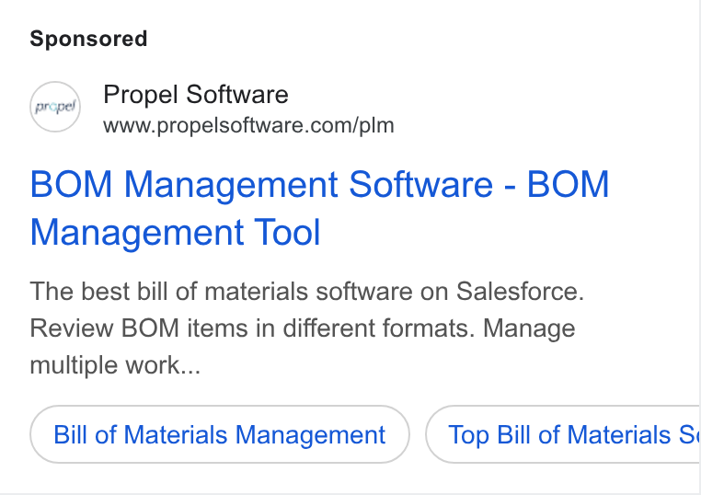Click "BOM Management Software" in the headline

click(x=261, y=184)
